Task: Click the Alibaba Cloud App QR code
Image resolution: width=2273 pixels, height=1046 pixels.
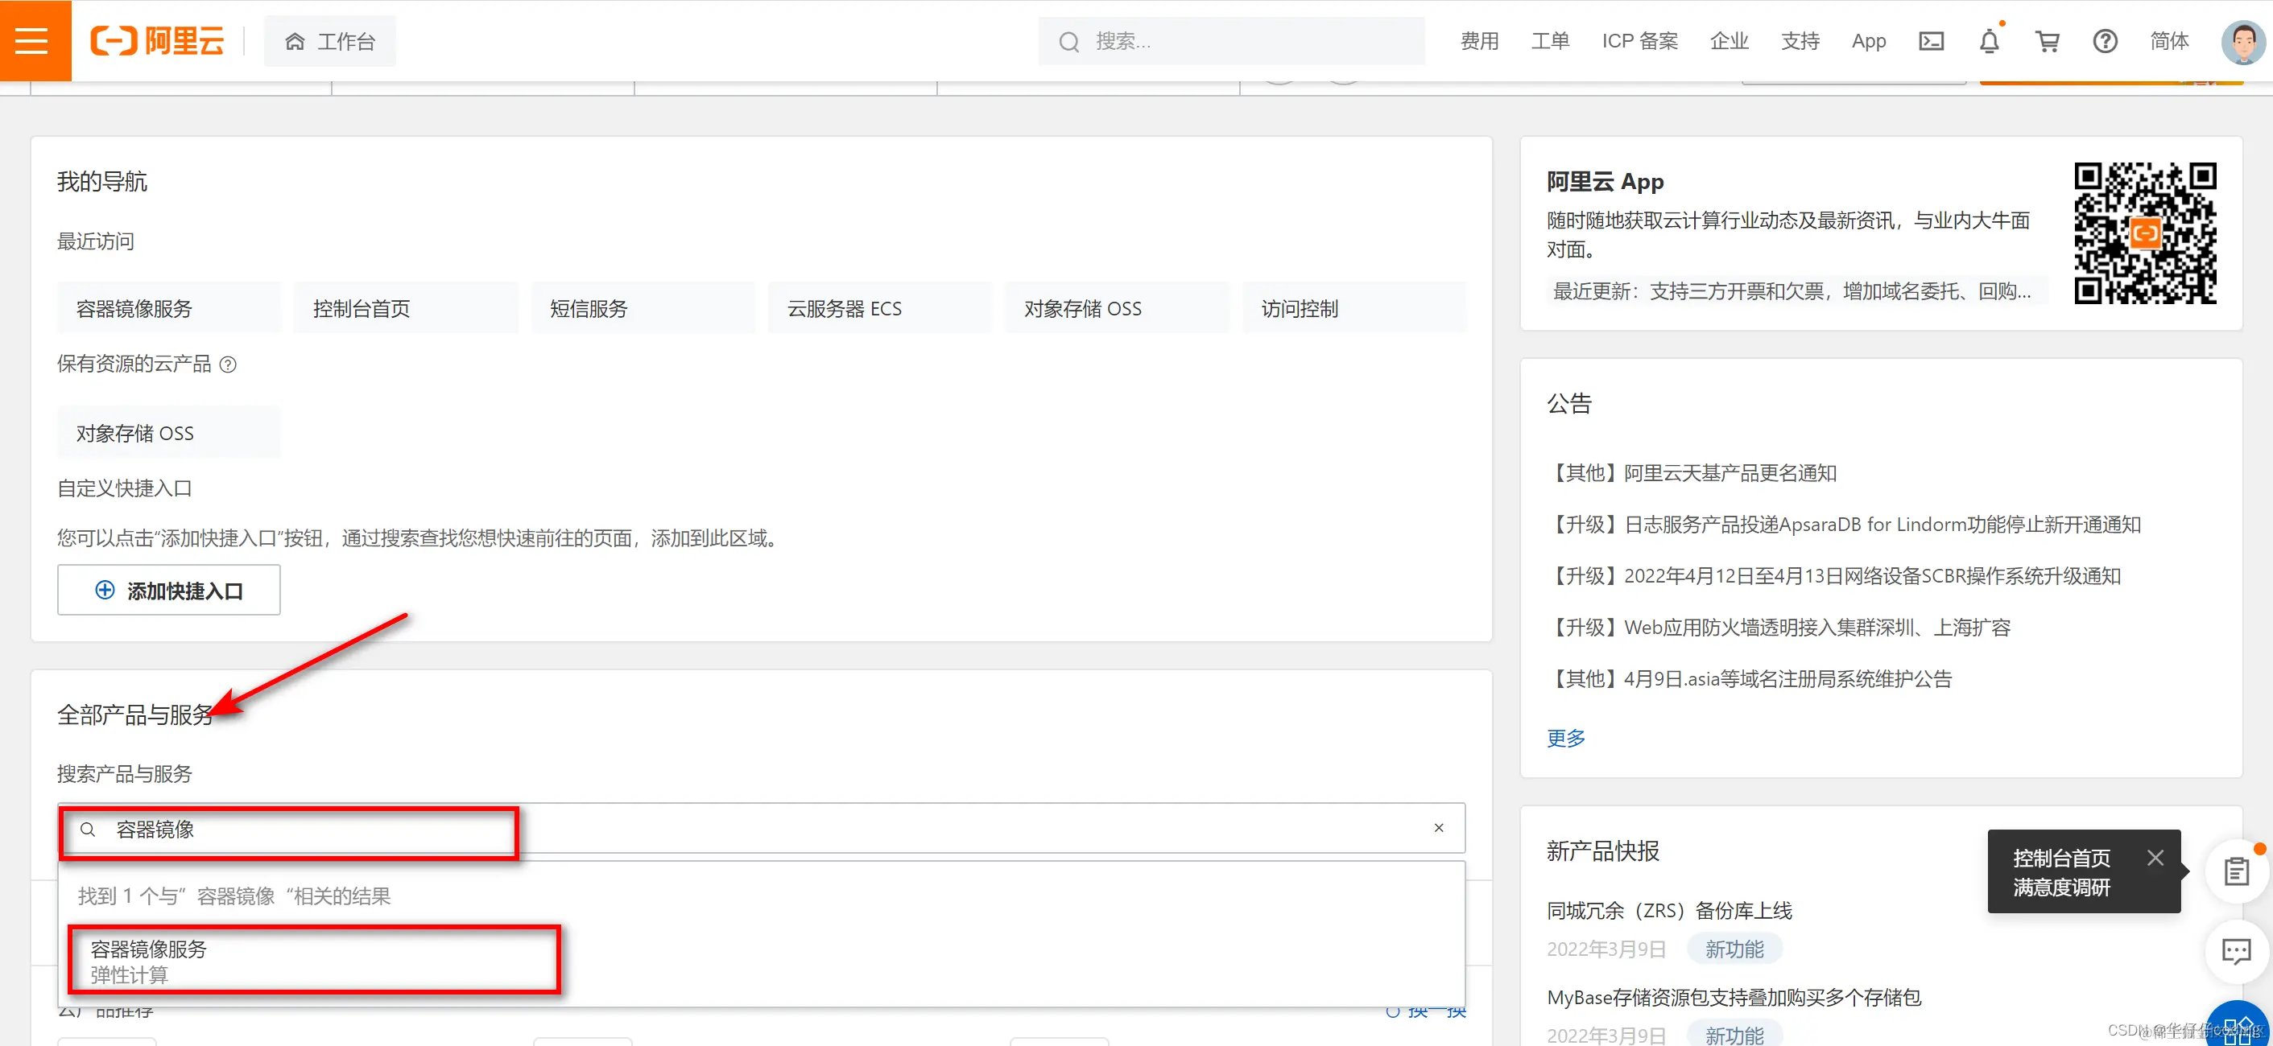Action: coord(2145,232)
